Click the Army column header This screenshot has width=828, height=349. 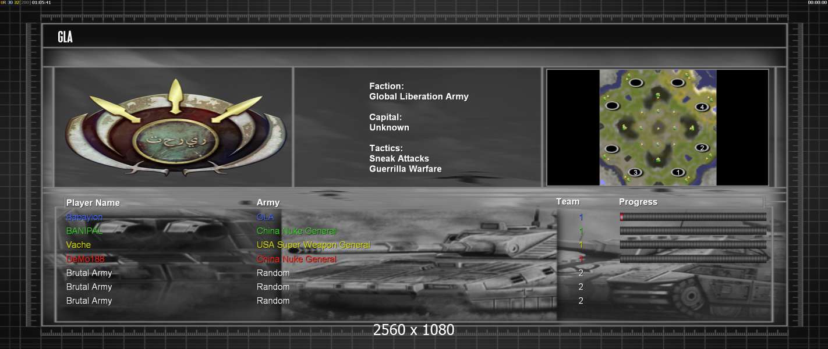pos(268,202)
